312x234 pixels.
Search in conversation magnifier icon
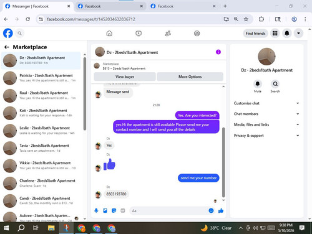point(275,84)
